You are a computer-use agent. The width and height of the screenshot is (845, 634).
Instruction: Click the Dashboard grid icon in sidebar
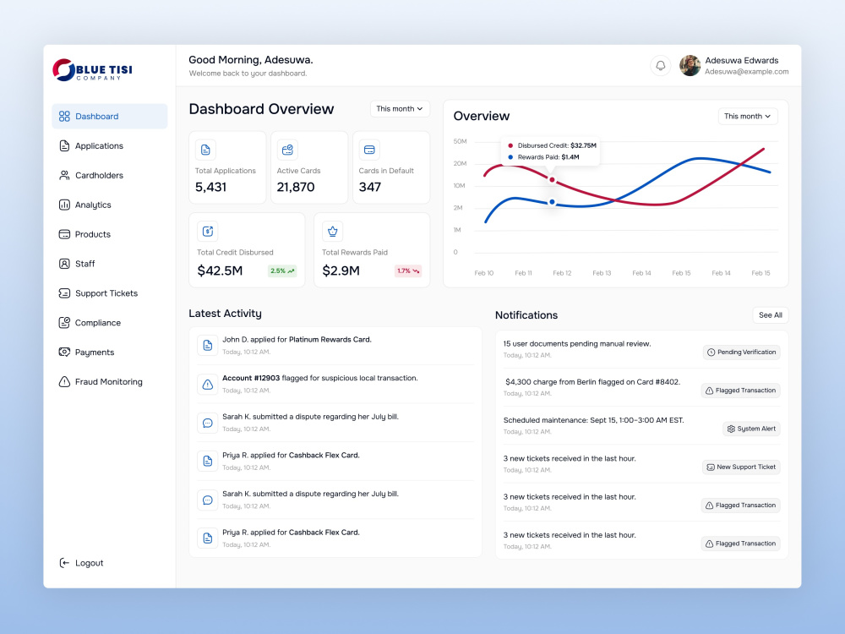64,117
